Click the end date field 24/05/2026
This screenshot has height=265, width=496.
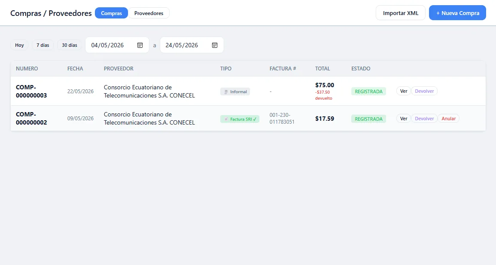(192, 45)
